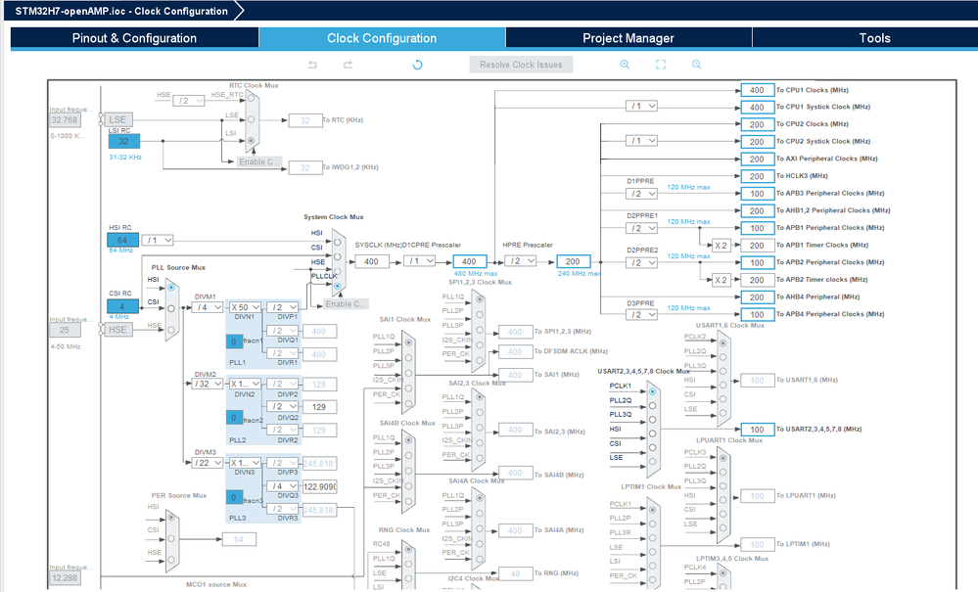
Task: Open the DIVR1 /2 dropdown
Action: pos(283,353)
